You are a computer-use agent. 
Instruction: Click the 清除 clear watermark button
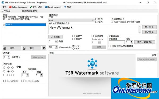[x=32, y=48]
